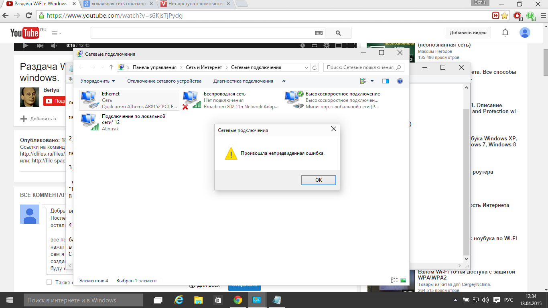
Task: Open the Упорядочить dropdown menu
Action: pos(97,81)
